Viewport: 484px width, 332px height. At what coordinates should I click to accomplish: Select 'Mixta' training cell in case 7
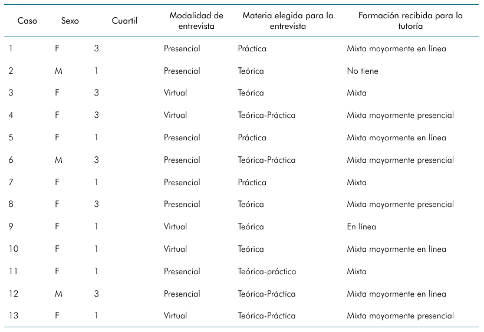(x=357, y=182)
